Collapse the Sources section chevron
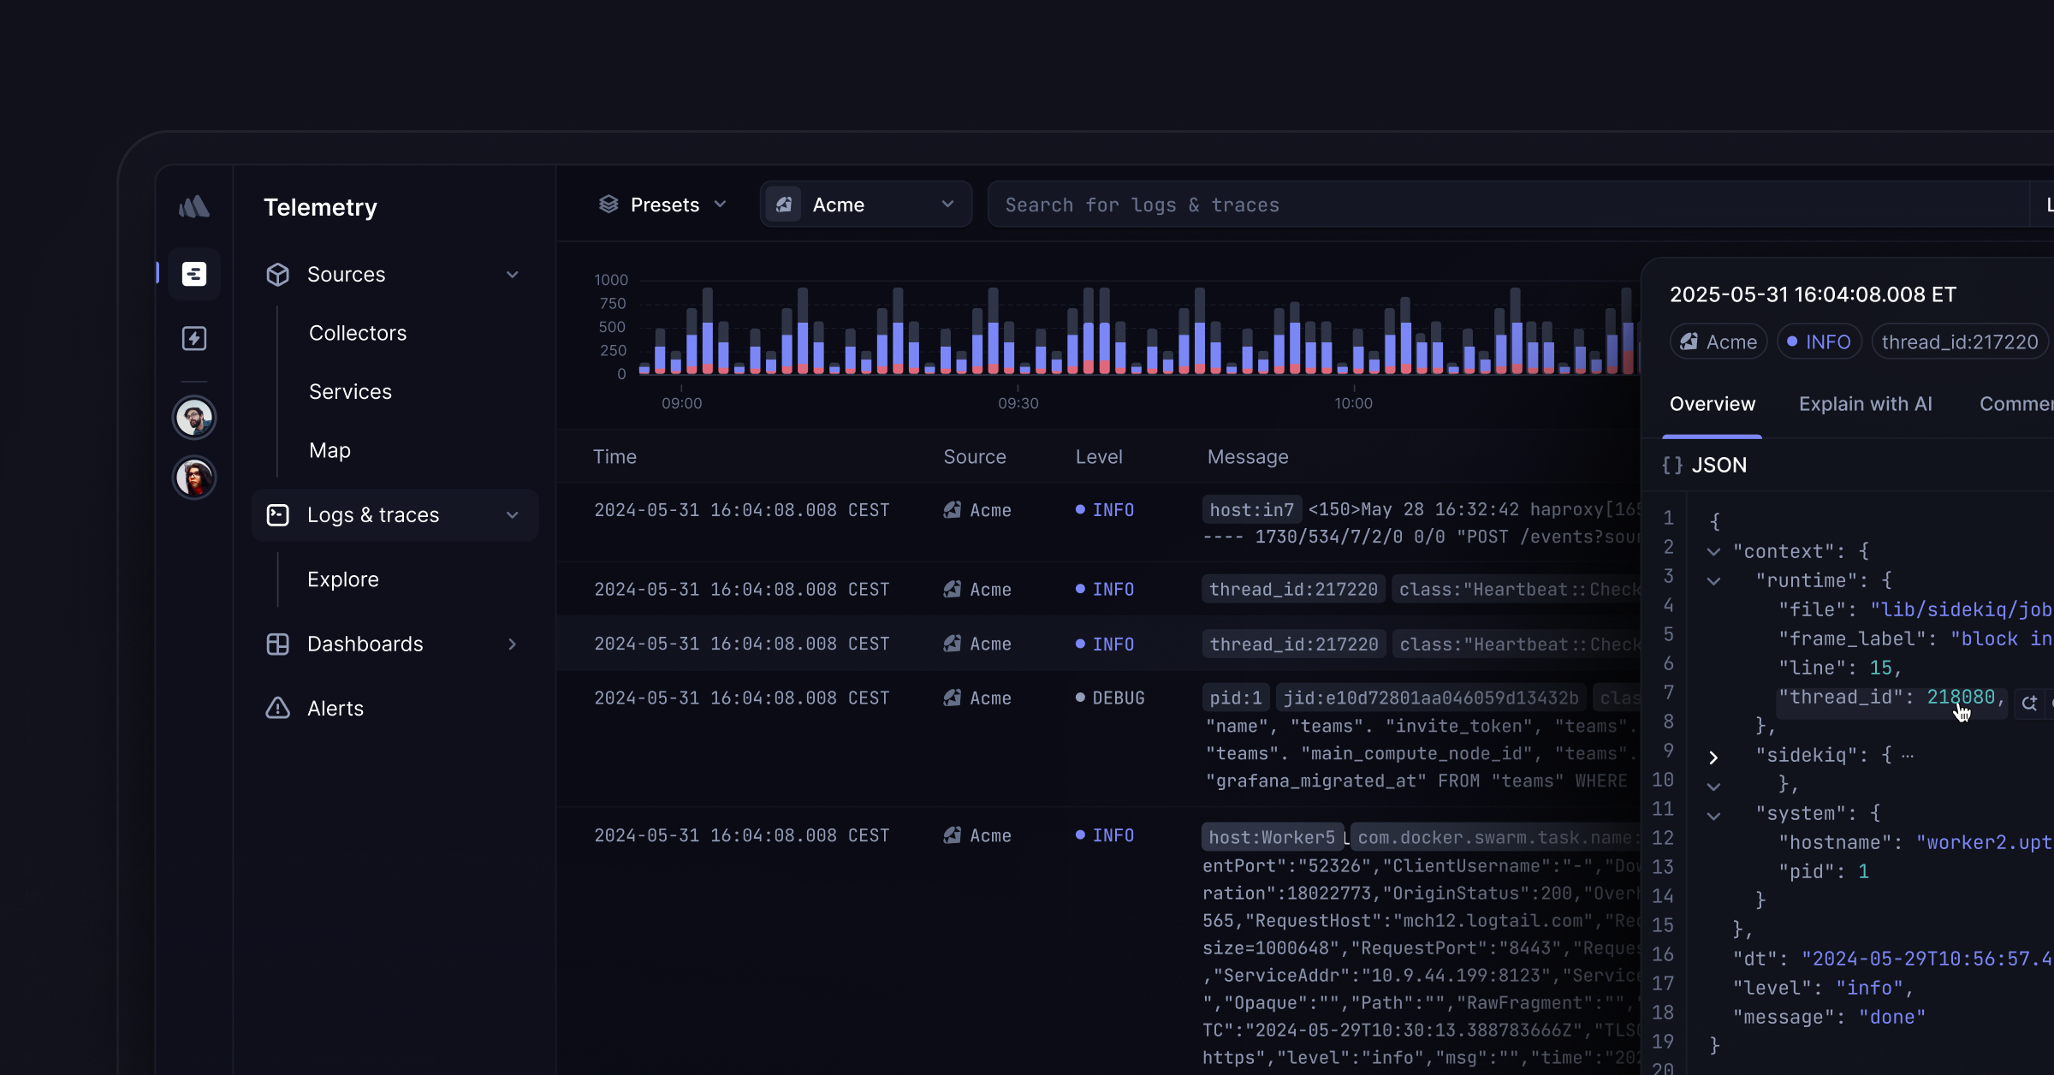The height and width of the screenshot is (1075, 2054). coord(513,275)
